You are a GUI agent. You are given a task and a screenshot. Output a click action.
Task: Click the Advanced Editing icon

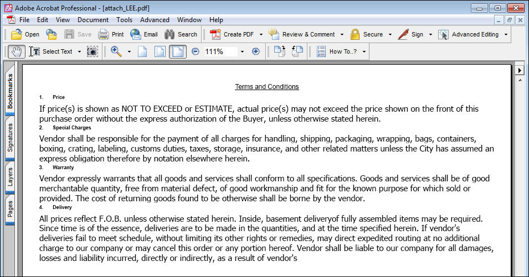tap(443, 34)
